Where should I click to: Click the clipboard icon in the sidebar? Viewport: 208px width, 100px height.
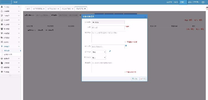pos(2,20)
